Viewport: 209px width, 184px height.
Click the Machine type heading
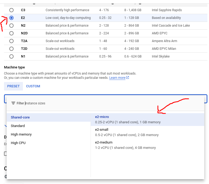pos(14,67)
